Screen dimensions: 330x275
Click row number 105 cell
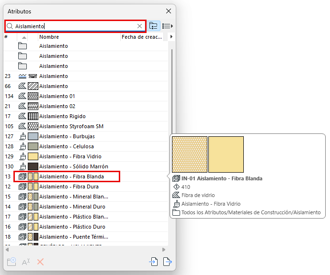click(9, 126)
